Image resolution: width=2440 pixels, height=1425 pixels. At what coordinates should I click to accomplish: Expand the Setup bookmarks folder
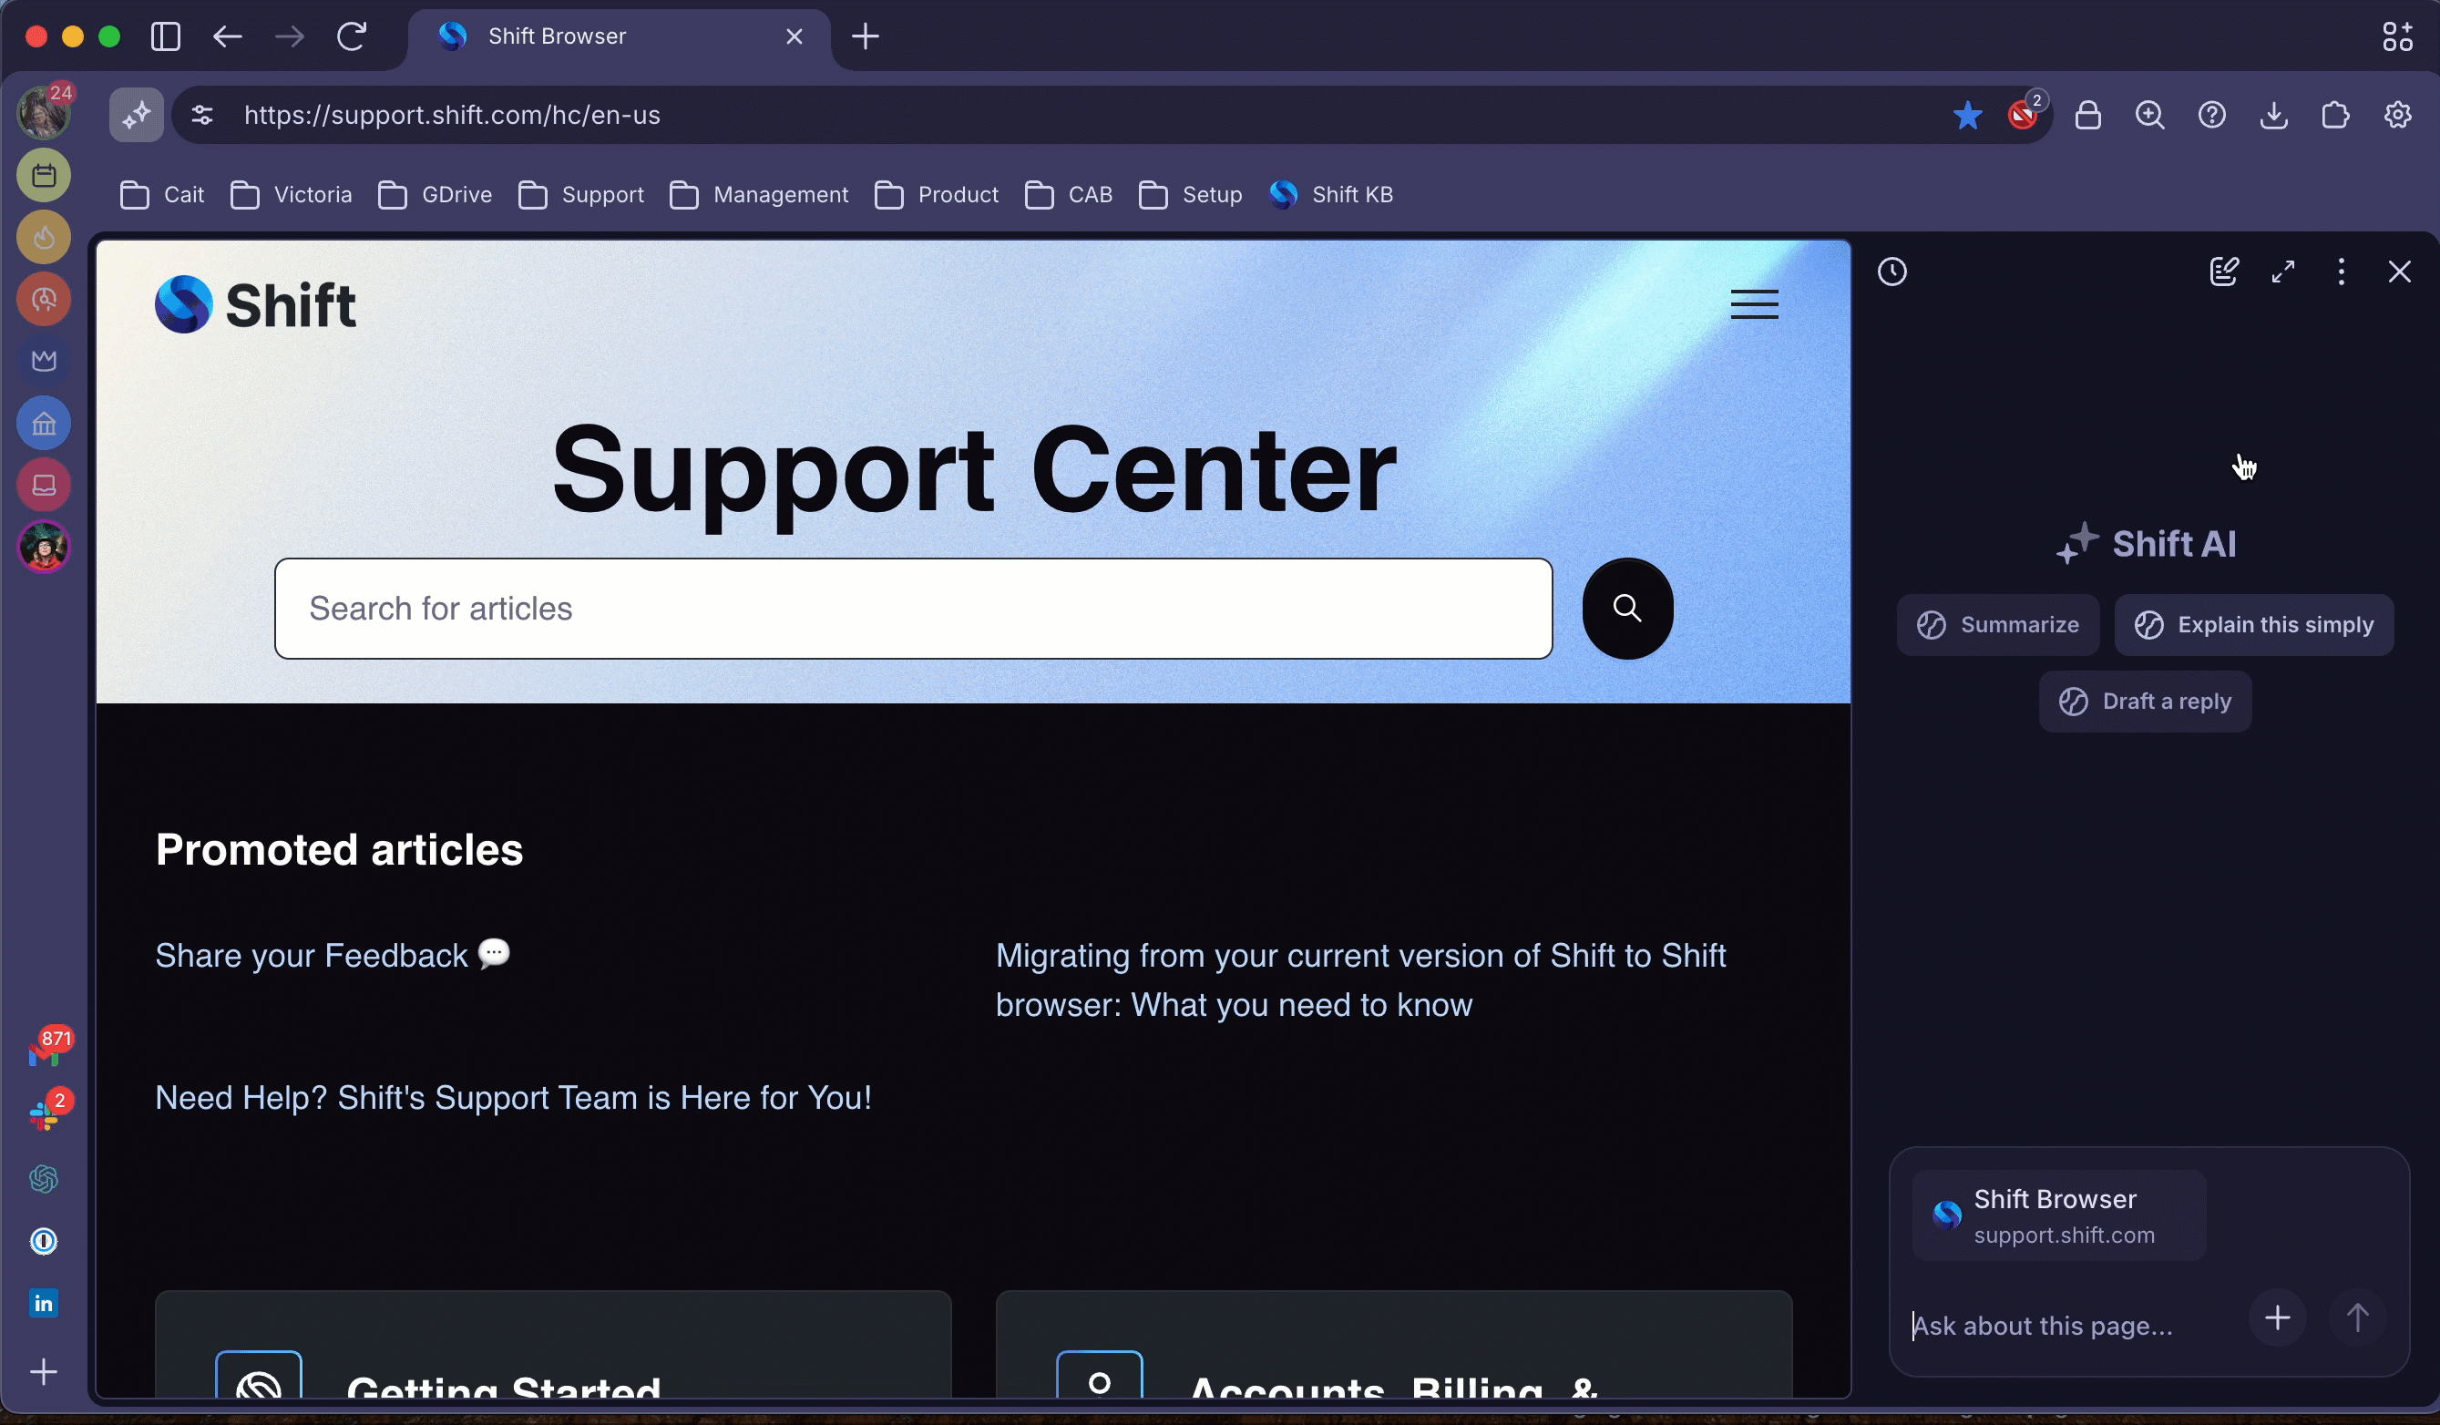(x=1190, y=195)
